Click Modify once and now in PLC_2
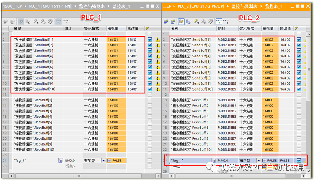315x181 pixels. pyautogui.click(x=196, y=21)
